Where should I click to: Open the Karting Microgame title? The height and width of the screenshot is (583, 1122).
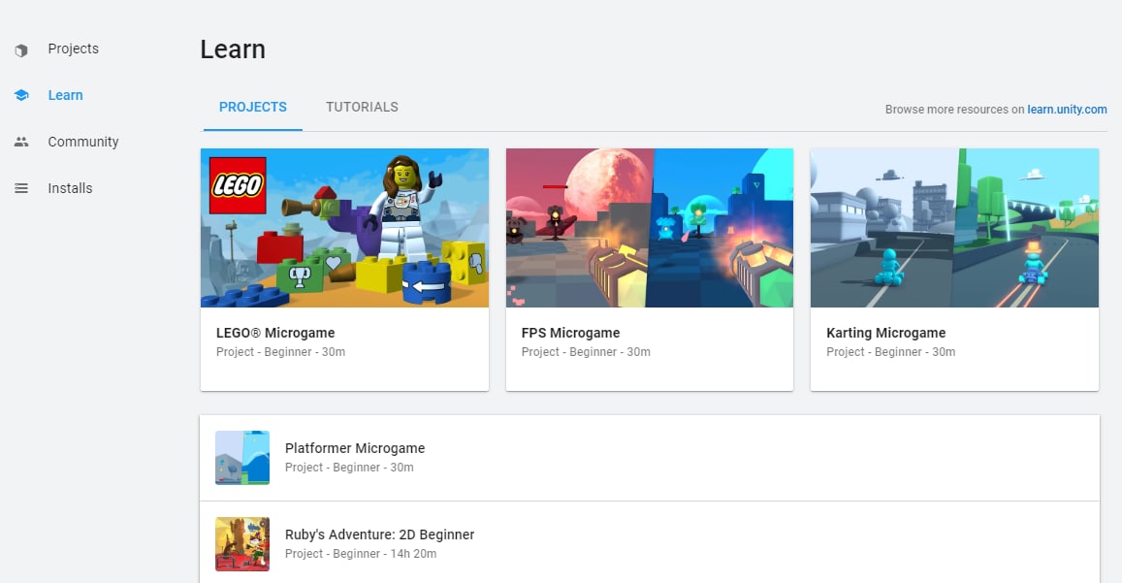[885, 333]
